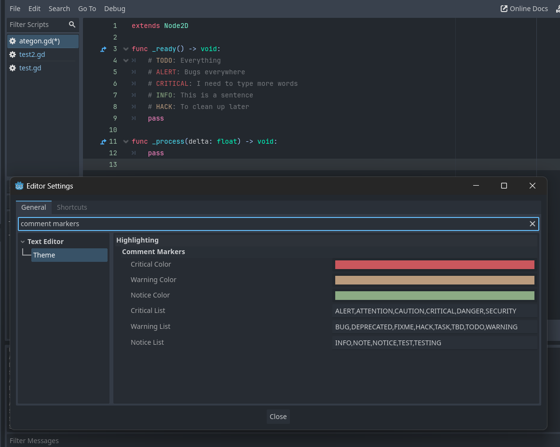Edit the Warning List text field

coord(434,327)
